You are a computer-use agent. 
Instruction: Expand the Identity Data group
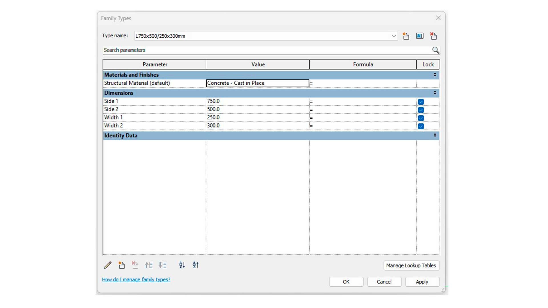coord(435,135)
